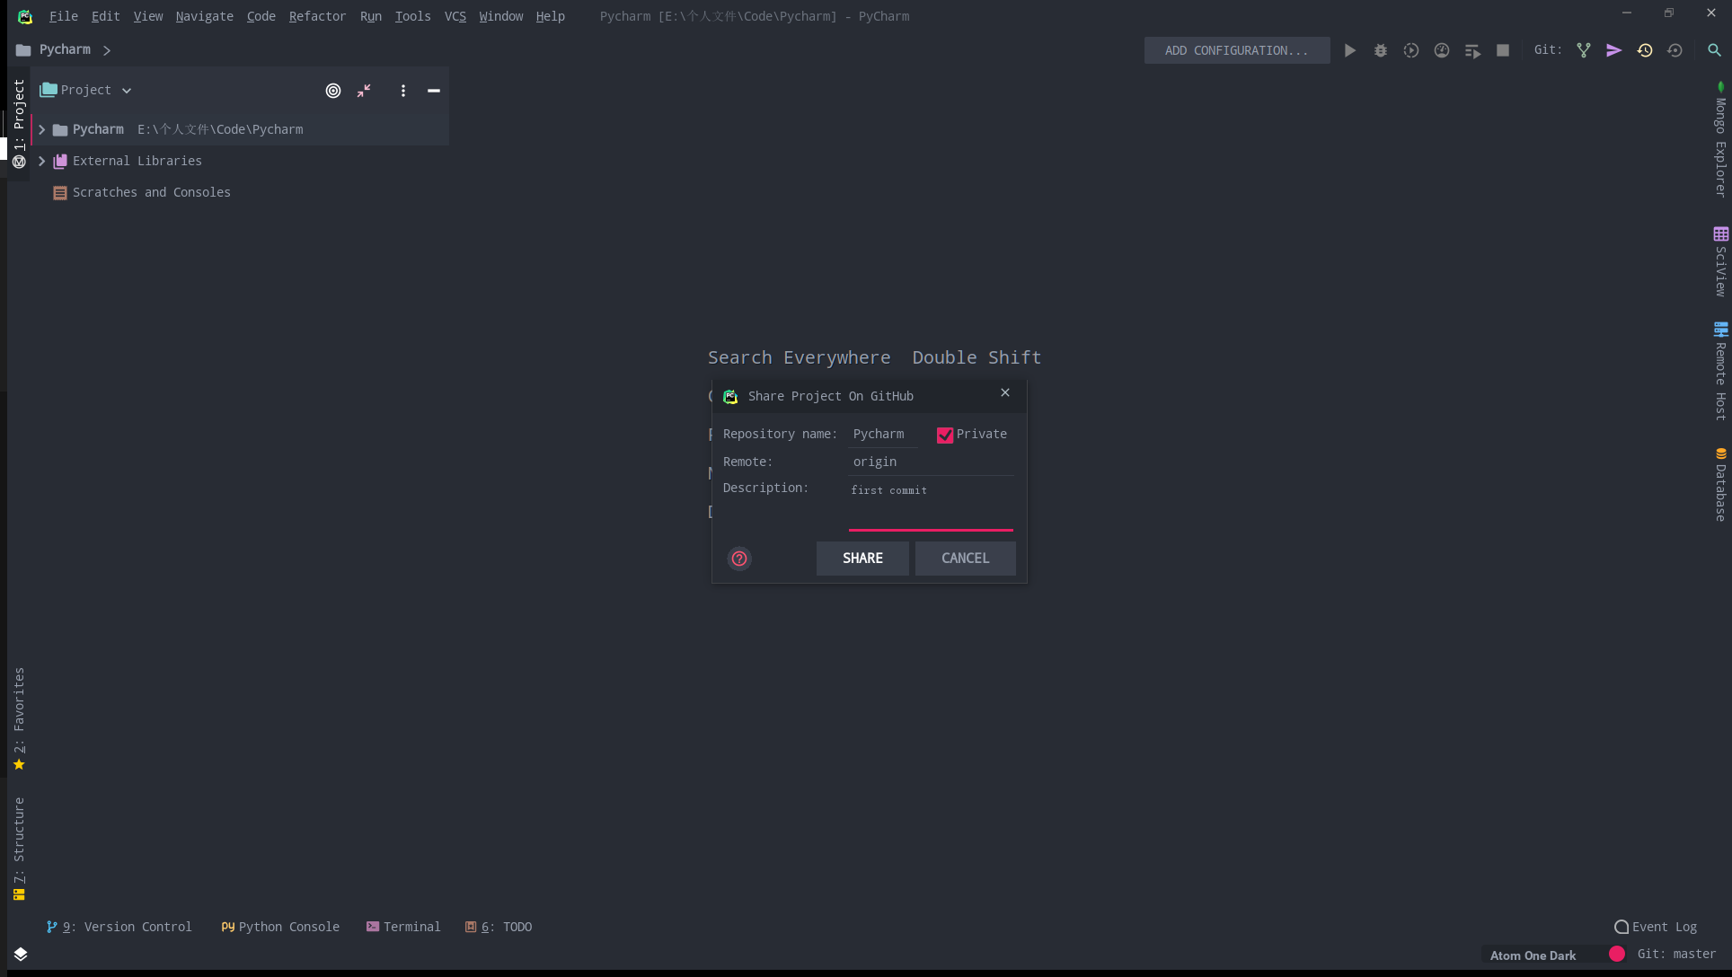Expand the Pycharm project folder
The image size is (1732, 977).
coord(42,130)
